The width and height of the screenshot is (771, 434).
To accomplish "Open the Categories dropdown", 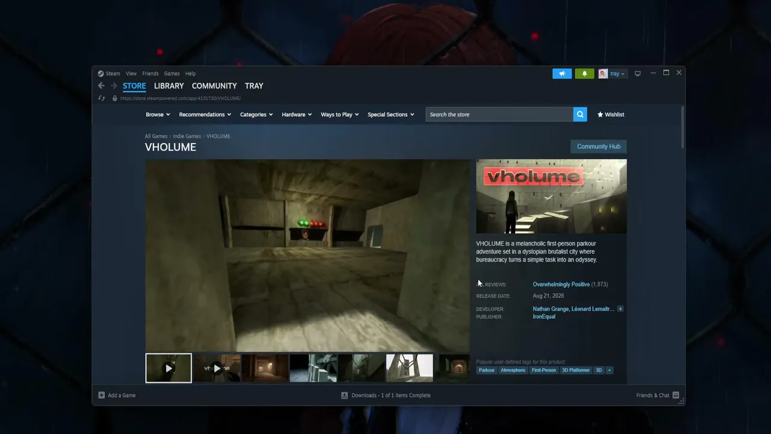I will click(257, 115).
